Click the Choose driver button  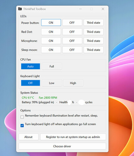point(62,146)
